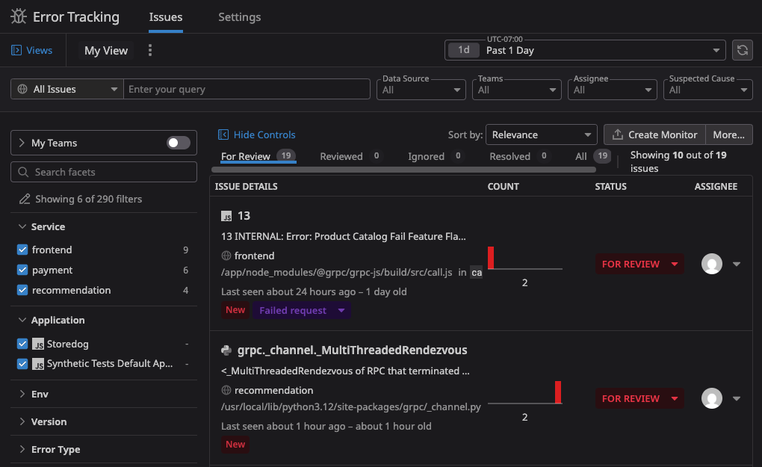Open the Sort by Relevance dropdown
Image resolution: width=762 pixels, height=467 pixels.
(x=541, y=134)
